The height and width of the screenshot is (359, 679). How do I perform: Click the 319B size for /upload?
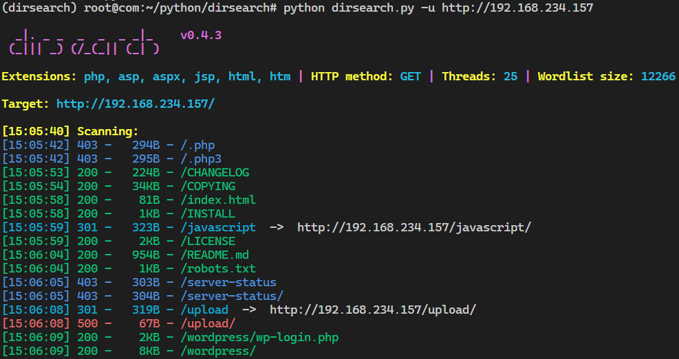[146, 310]
